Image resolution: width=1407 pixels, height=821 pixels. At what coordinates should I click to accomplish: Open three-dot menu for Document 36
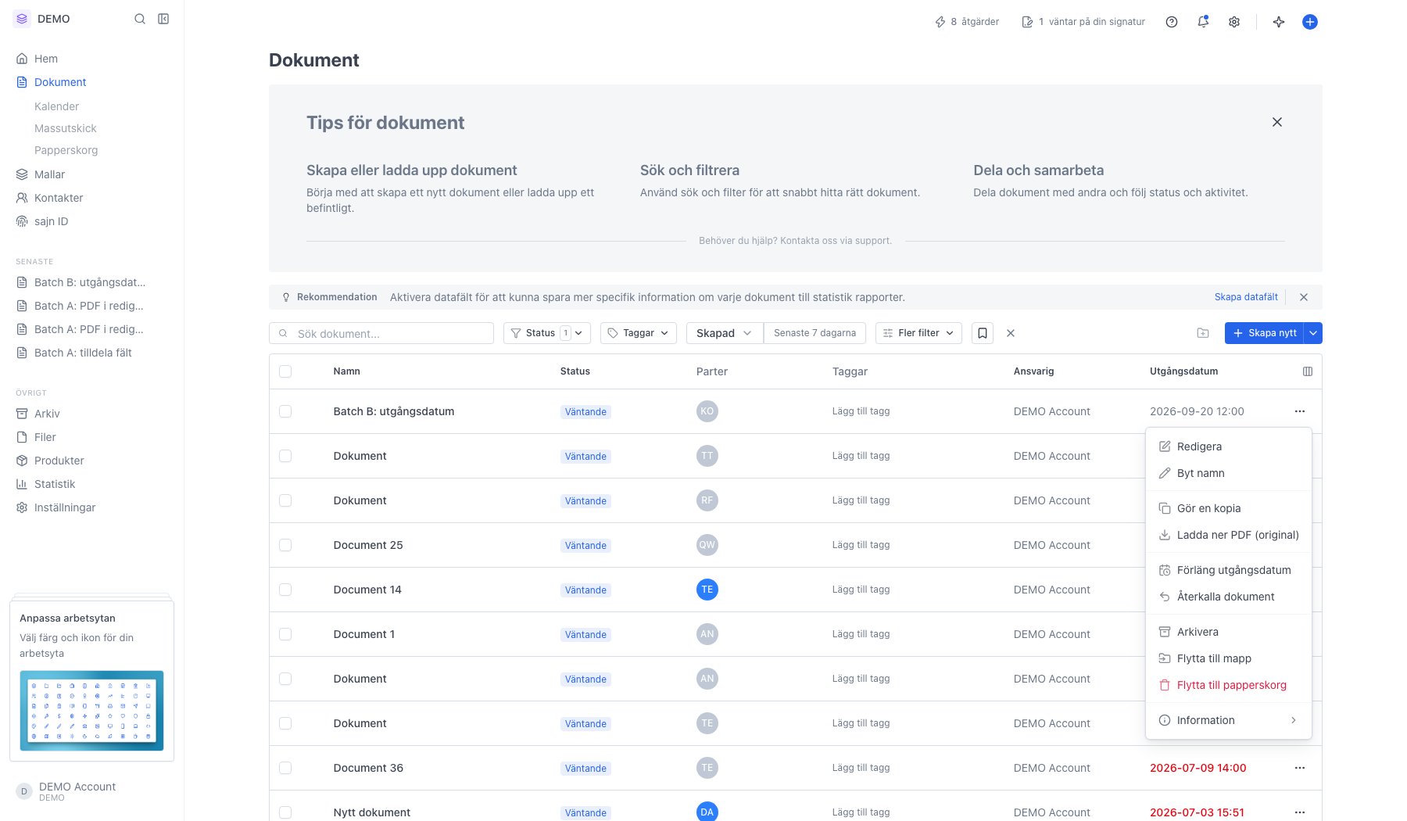1300,768
